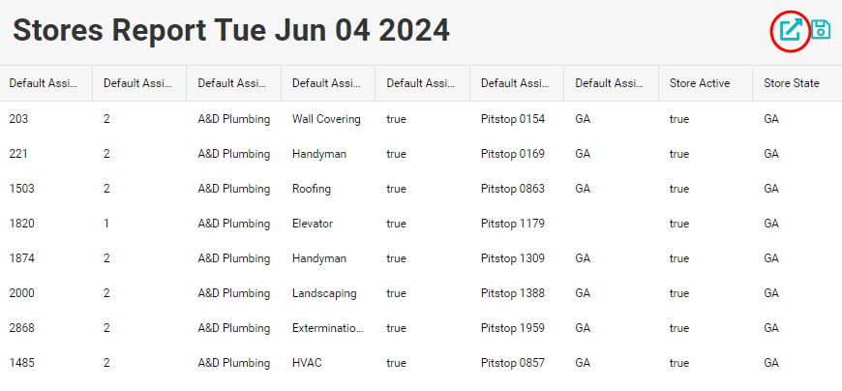The height and width of the screenshot is (391, 842).
Task: Select the Roofing trade cell
Action: coord(312,189)
